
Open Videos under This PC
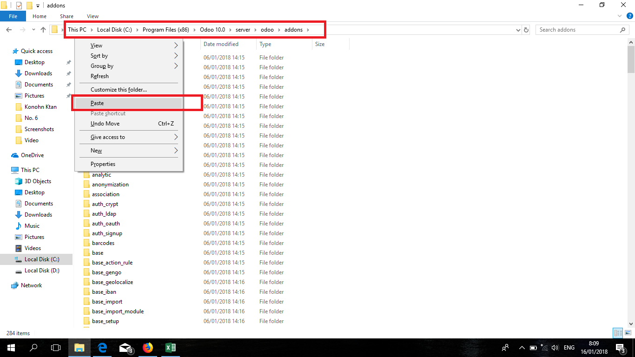[x=33, y=248]
